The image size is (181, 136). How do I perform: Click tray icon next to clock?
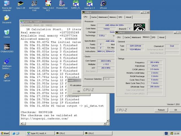[172, 133]
